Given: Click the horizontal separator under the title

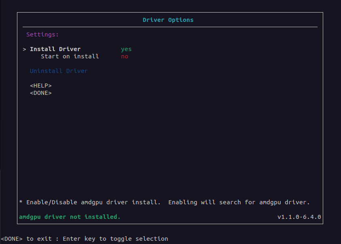Looking at the screenshot, I should pyautogui.click(x=170, y=27).
